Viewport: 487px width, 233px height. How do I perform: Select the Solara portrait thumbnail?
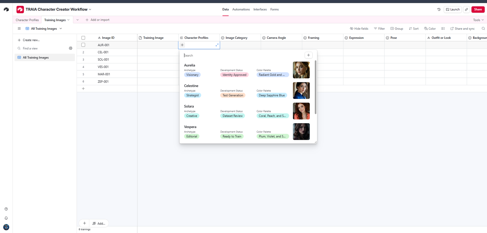(x=301, y=111)
